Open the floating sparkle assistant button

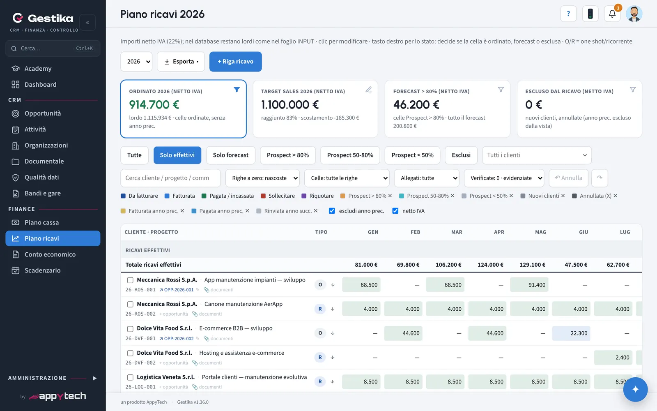[635, 389]
